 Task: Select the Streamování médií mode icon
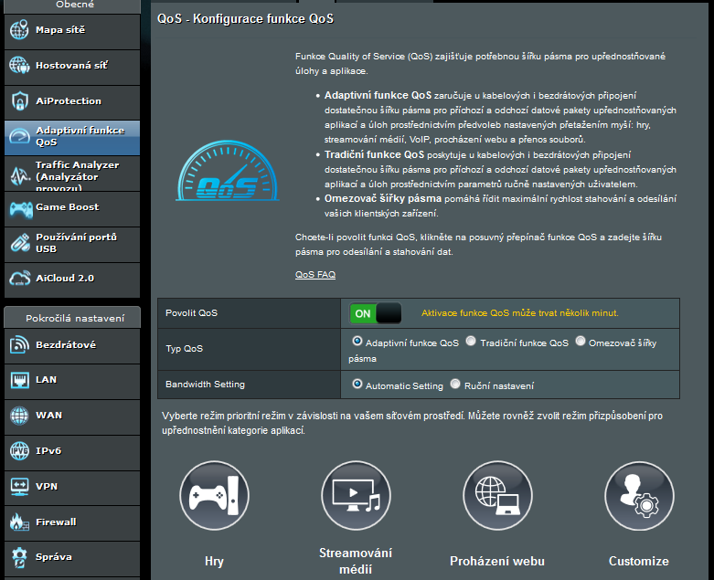click(356, 496)
